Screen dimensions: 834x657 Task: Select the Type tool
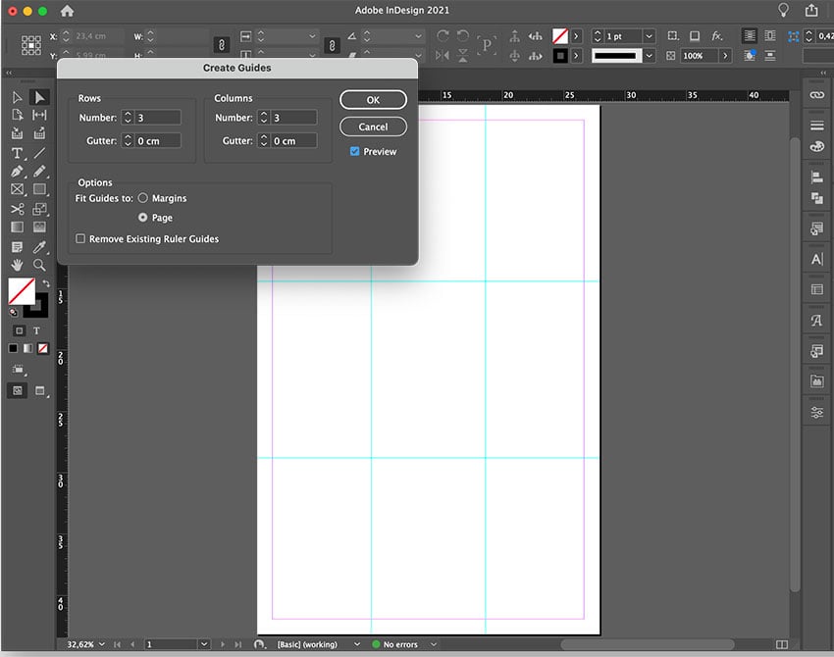(16, 153)
